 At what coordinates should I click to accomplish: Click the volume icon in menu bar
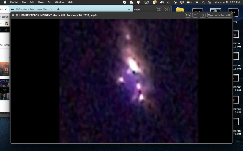point(162,2)
